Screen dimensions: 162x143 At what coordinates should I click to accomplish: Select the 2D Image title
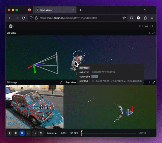pos(12,82)
